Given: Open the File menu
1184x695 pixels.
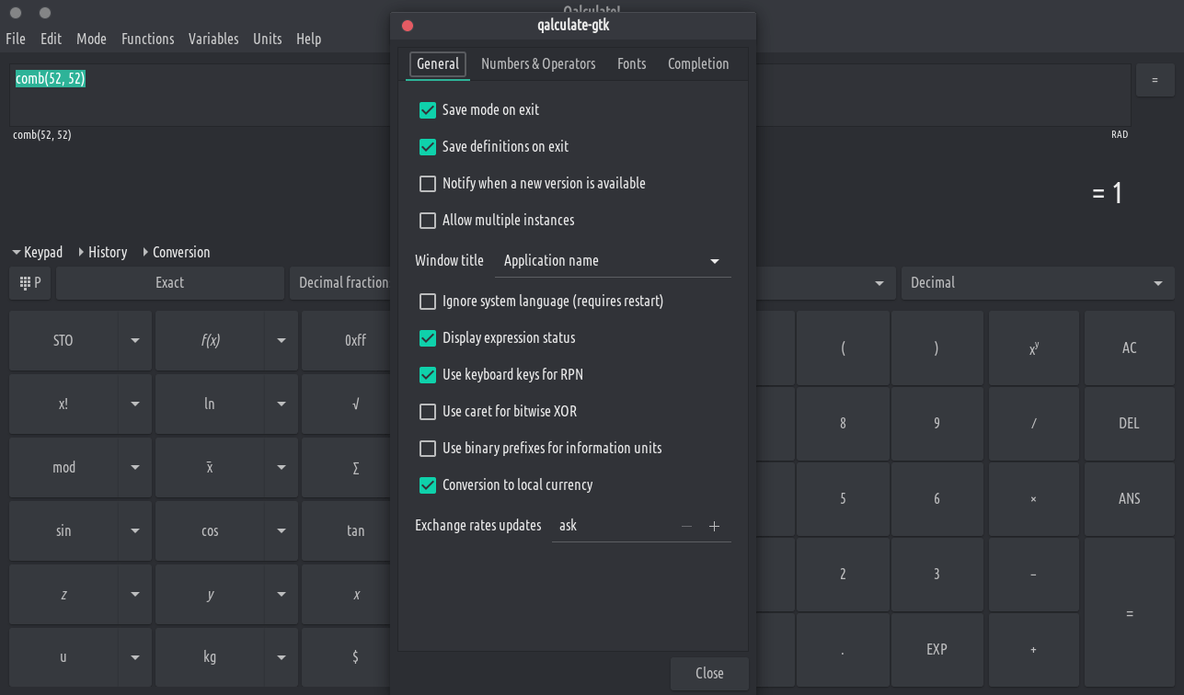Looking at the screenshot, I should 16,39.
